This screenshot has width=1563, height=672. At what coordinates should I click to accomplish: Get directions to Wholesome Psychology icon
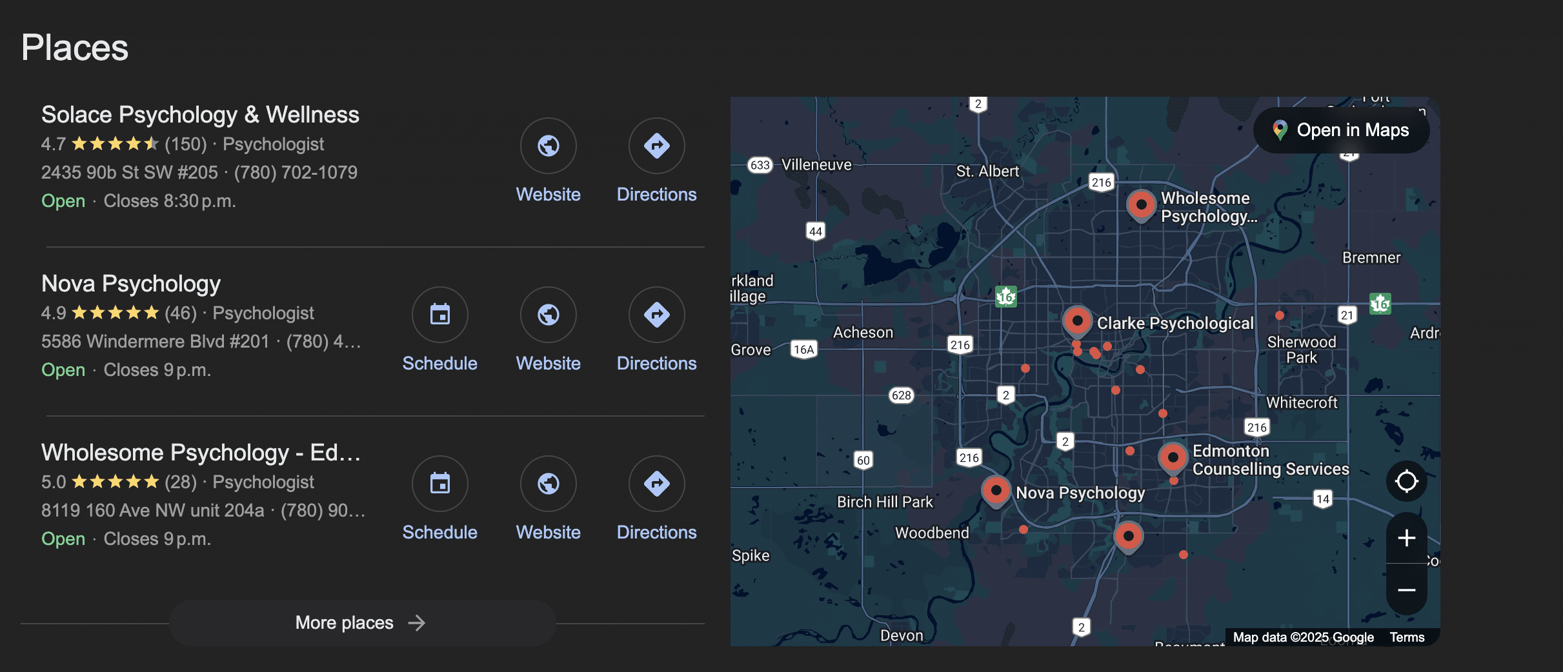click(657, 484)
